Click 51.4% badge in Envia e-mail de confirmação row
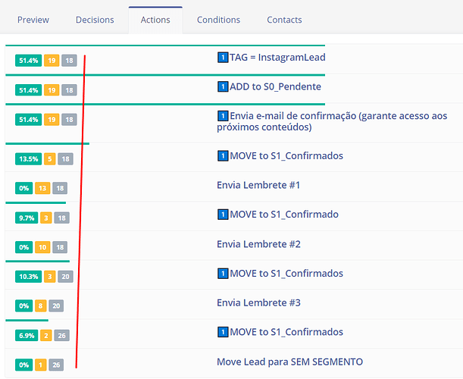This screenshot has width=463, height=379. [x=28, y=120]
